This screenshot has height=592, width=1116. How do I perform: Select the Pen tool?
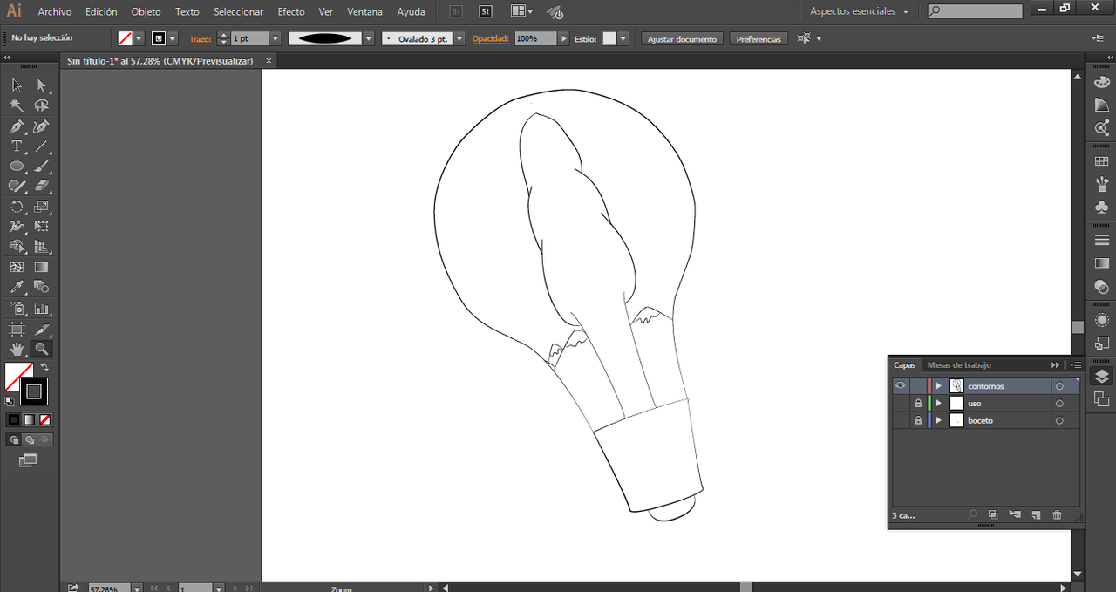17,126
